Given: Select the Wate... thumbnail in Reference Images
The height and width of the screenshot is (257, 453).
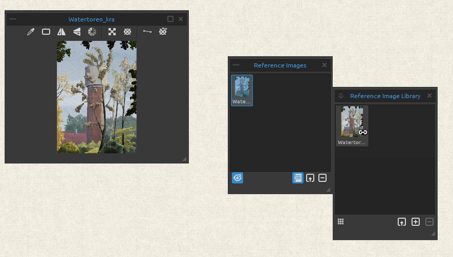Looking at the screenshot, I should click(242, 90).
